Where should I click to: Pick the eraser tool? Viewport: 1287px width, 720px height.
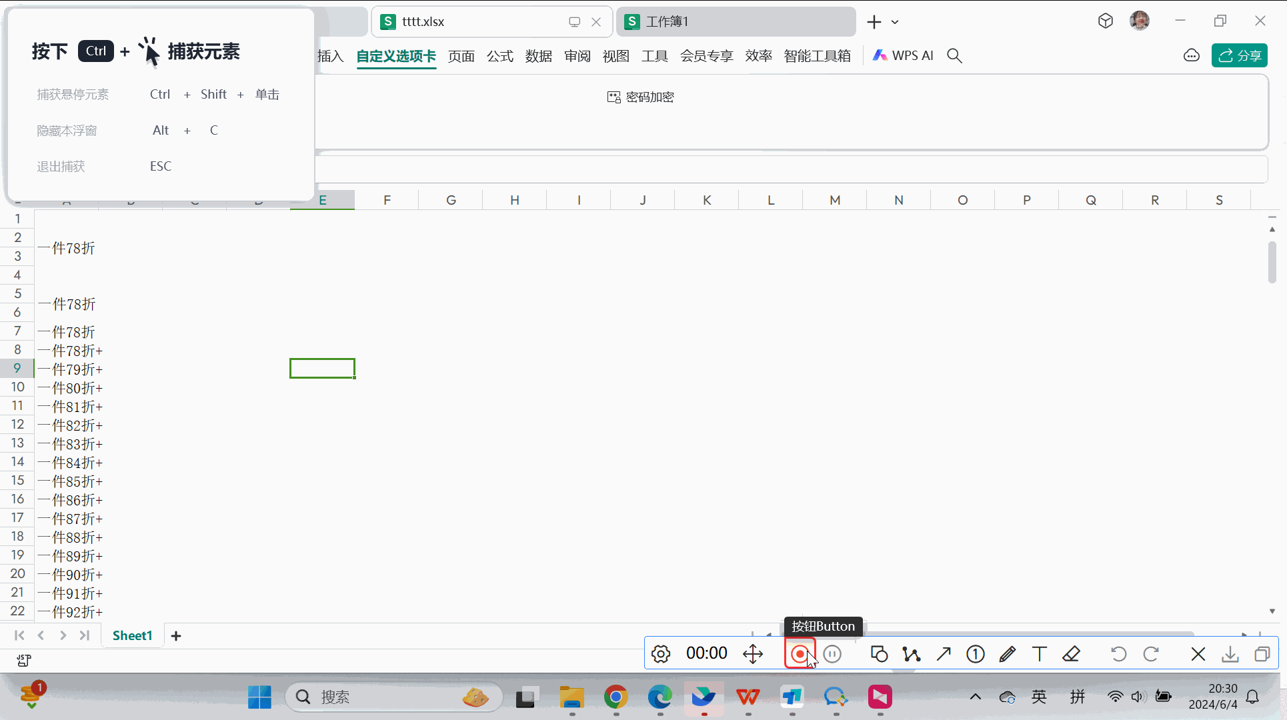pyautogui.click(x=1071, y=654)
